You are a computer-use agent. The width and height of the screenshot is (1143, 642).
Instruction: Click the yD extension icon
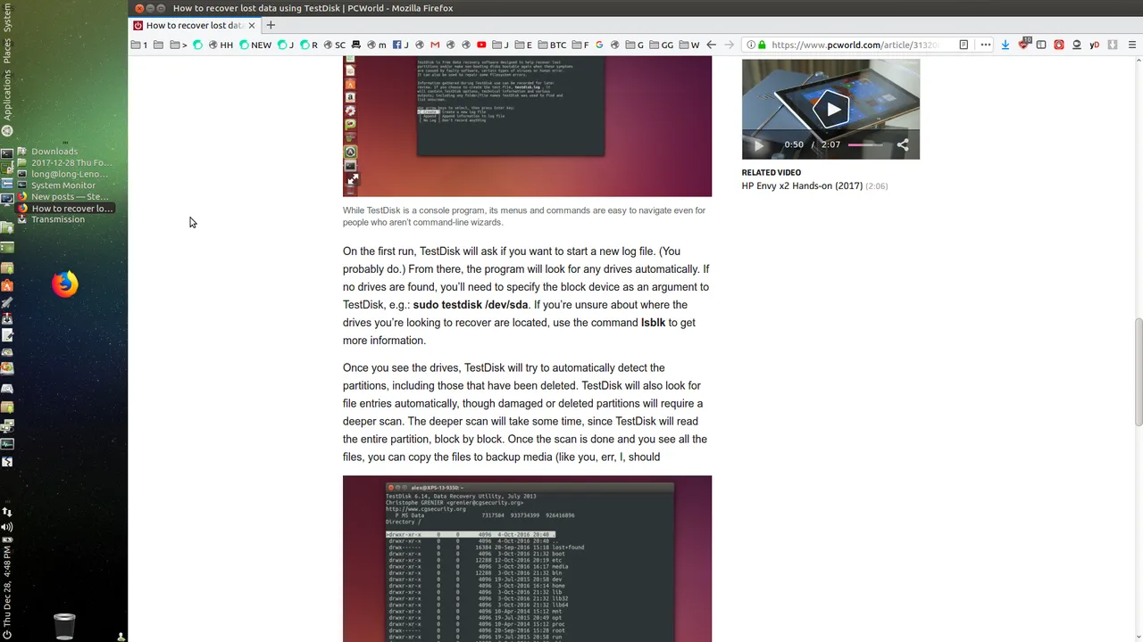click(x=1094, y=45)
